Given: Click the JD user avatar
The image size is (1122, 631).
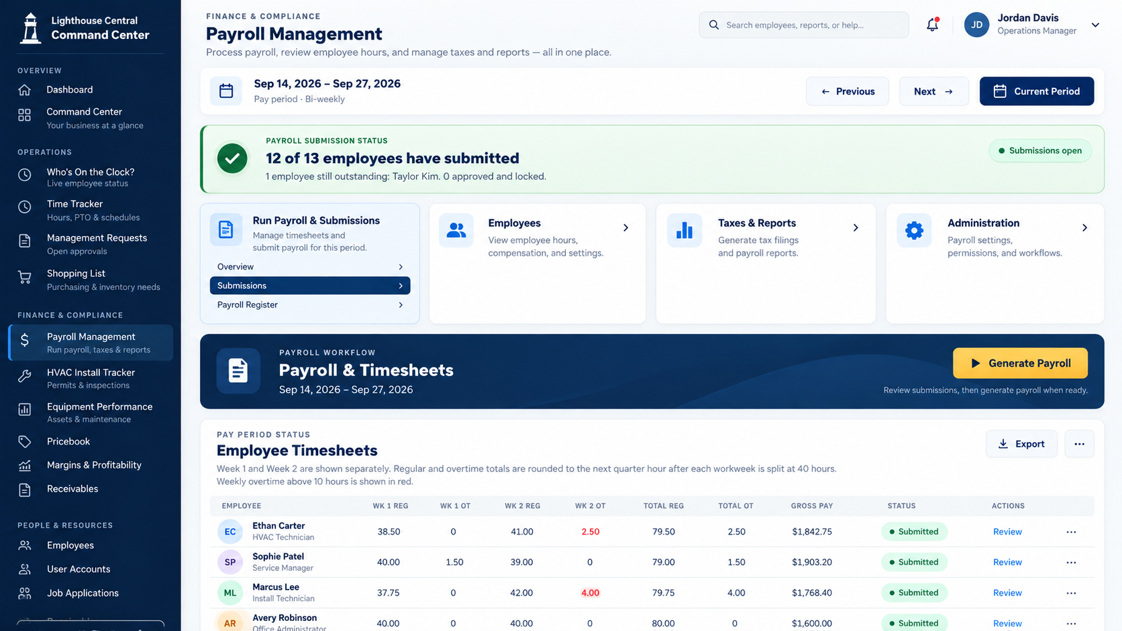Looking at the screenshot, I should pyautogui.click(x=976, y=25).
